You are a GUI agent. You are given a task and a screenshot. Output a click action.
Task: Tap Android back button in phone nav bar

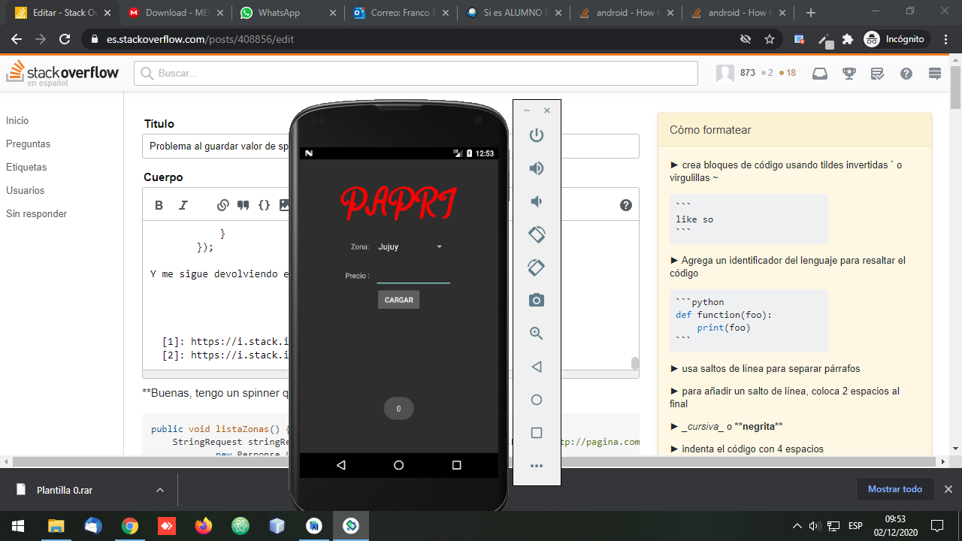341,465
